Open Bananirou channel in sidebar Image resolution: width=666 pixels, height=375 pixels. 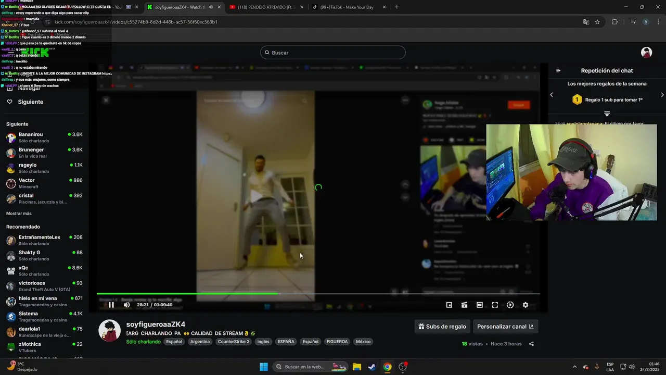click(x=44, y=137)
